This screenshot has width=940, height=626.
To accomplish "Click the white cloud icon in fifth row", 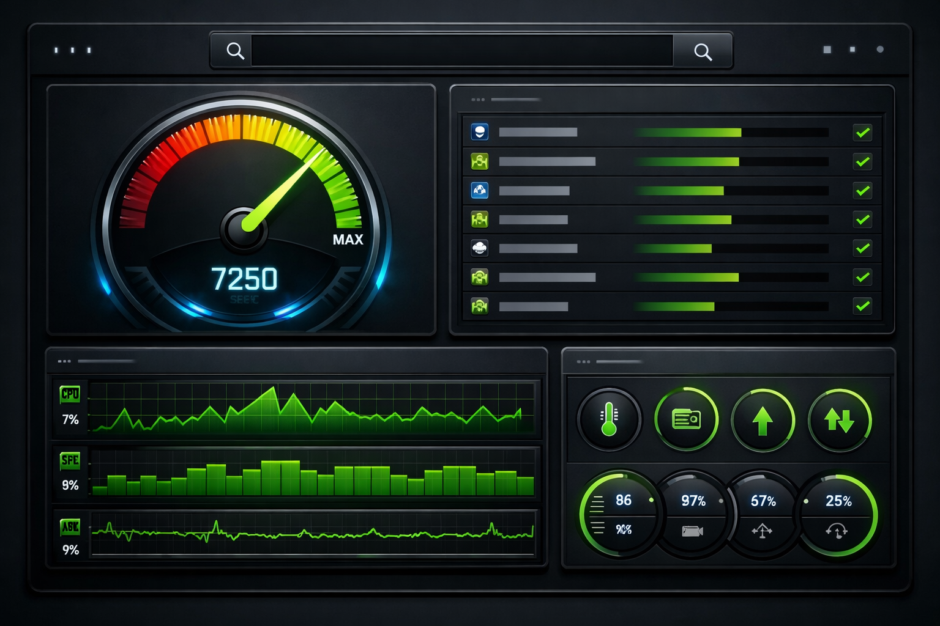I will point(480,248).
